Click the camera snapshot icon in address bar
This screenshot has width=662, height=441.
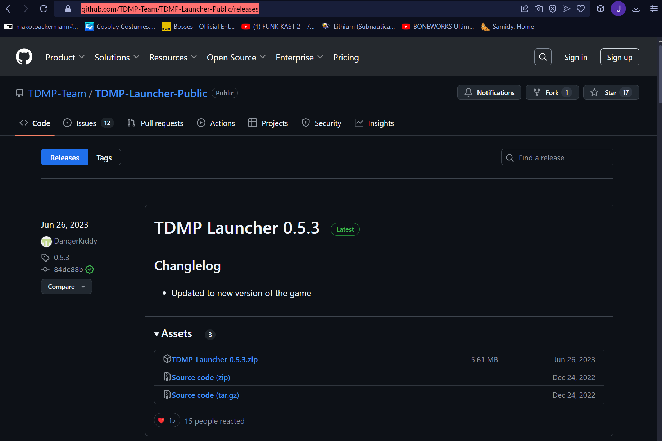(x=539, y=9)
